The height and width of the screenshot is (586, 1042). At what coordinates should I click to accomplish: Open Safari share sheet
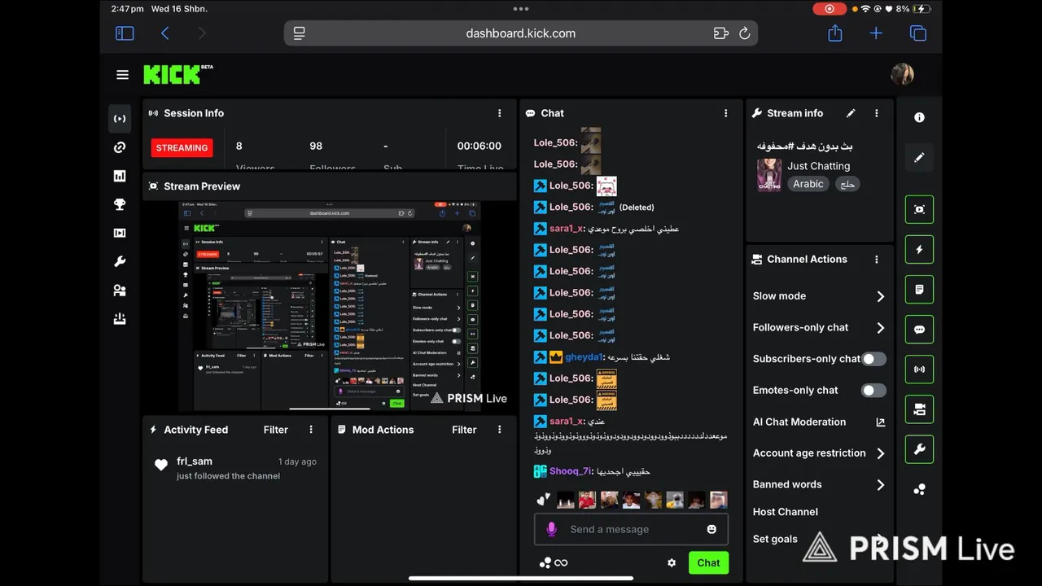[x=835, y=33]
